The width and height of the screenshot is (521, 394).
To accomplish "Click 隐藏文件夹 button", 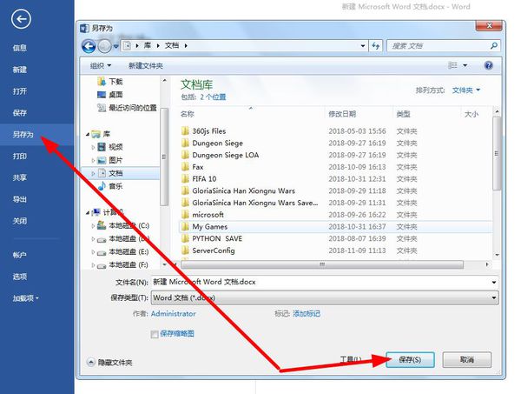I will [109, 362].
